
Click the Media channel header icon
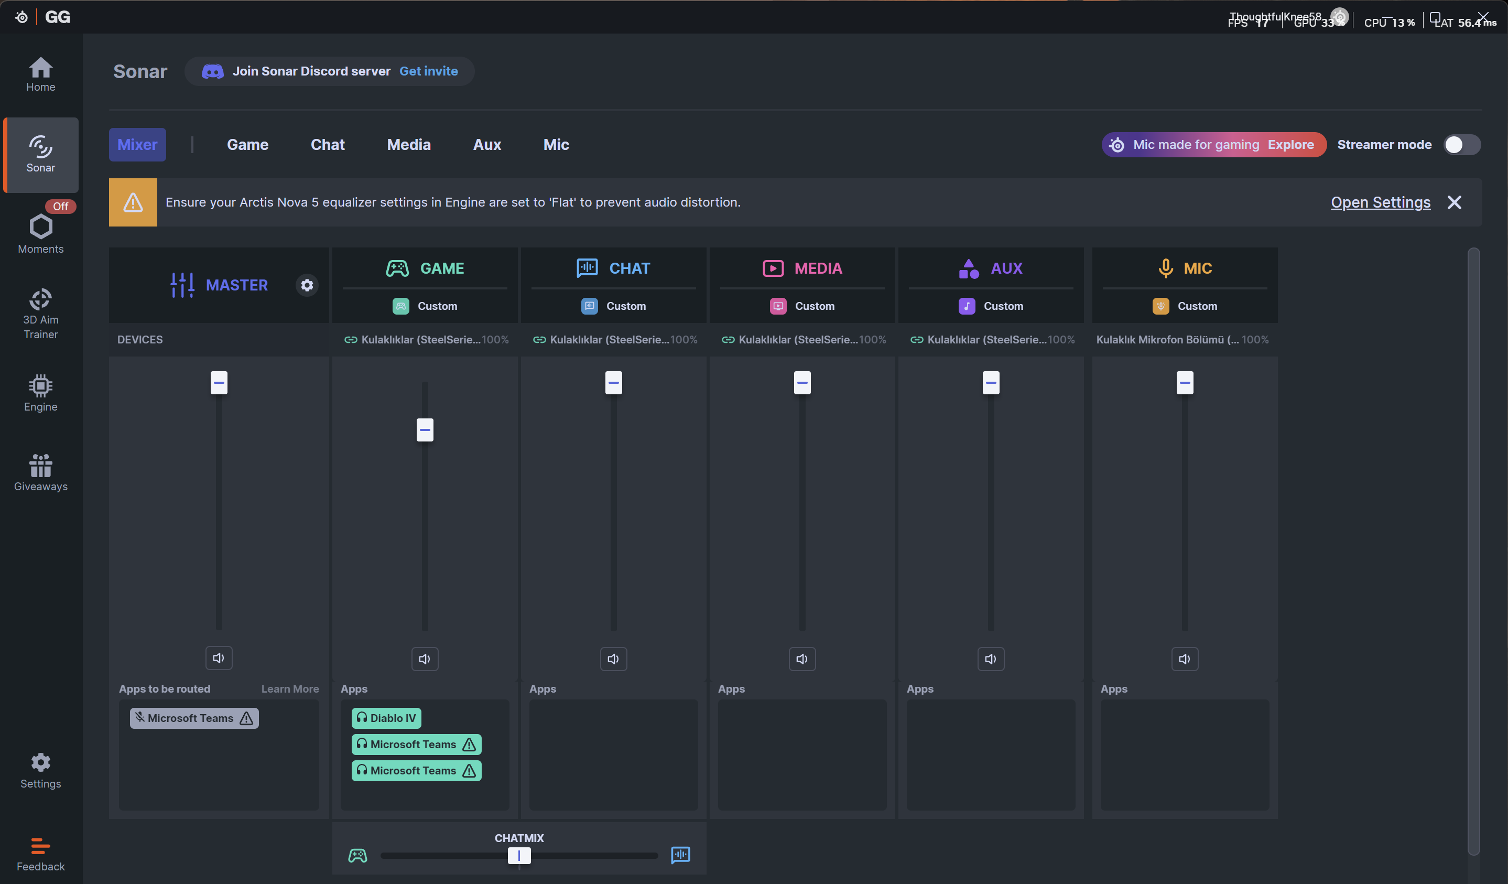point(773,268)
